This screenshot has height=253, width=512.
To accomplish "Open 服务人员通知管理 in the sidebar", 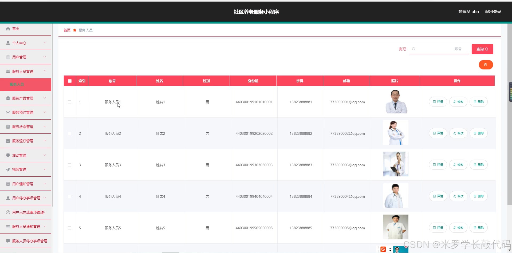I will pos(26,227).
